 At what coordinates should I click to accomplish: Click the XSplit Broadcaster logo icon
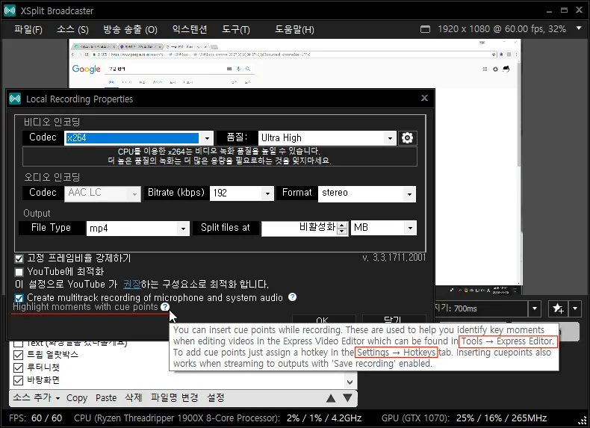point(10,10)
